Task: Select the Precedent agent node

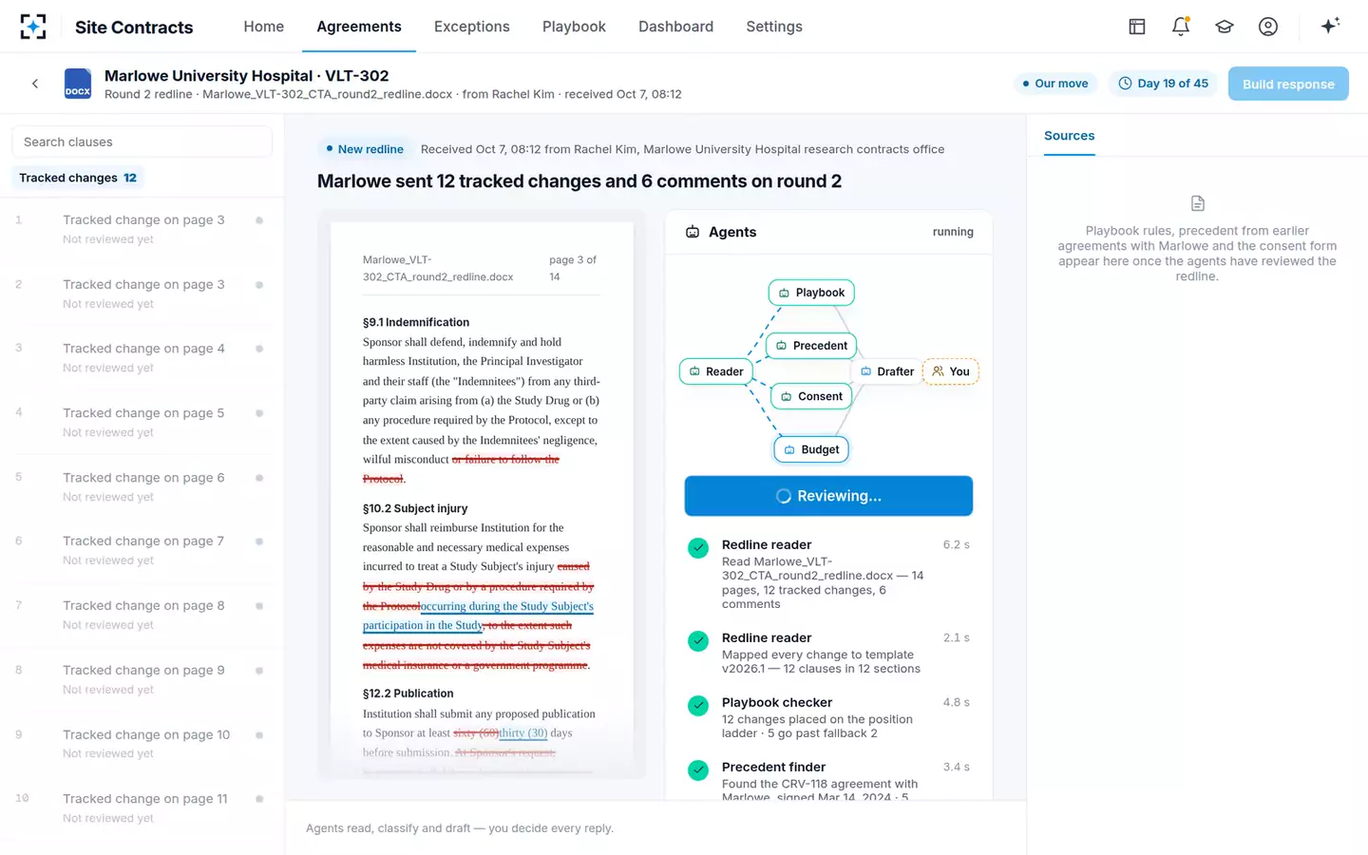Action: (x=811, y=346)
